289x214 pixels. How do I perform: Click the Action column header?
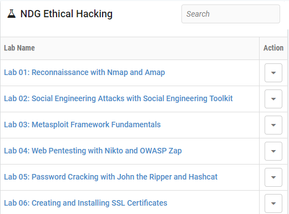273,48
